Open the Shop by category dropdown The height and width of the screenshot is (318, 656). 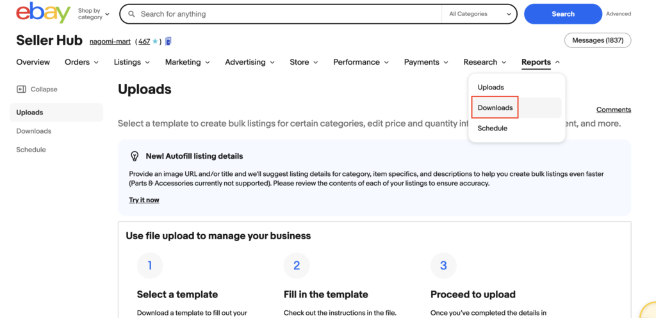[94, 14]
